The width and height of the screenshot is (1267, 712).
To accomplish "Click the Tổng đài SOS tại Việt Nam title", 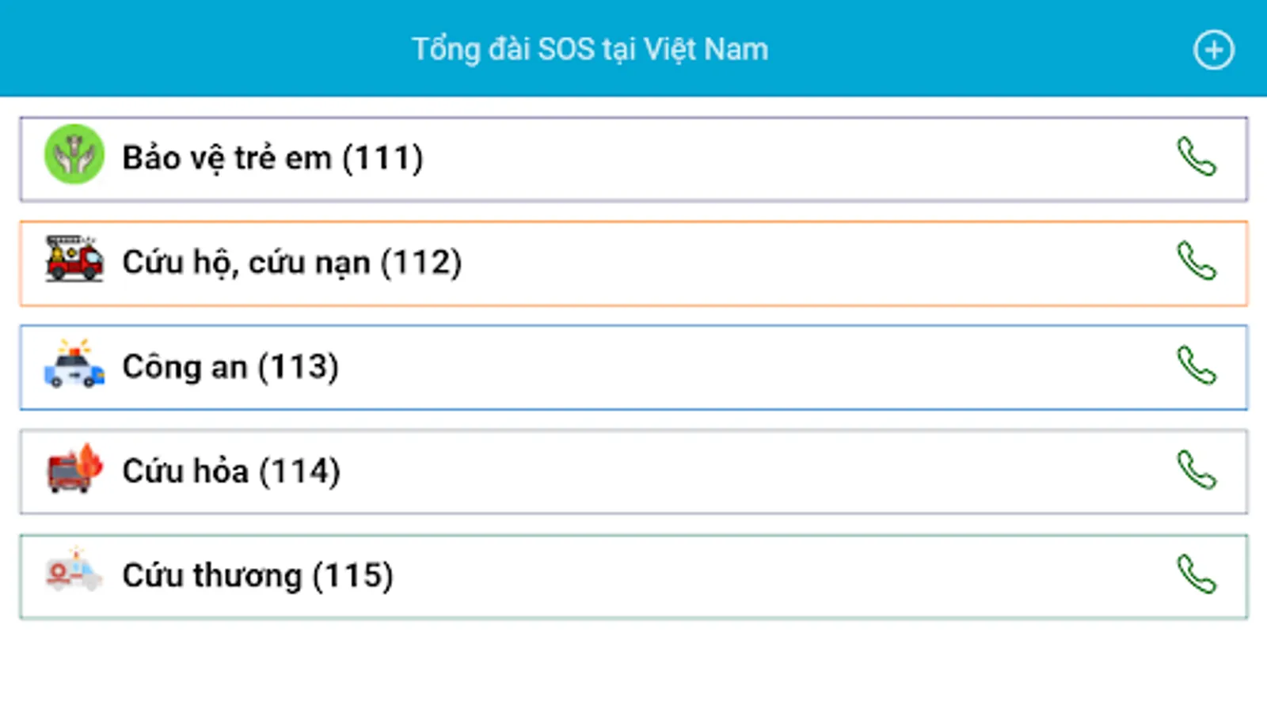I will pos(590,50).
